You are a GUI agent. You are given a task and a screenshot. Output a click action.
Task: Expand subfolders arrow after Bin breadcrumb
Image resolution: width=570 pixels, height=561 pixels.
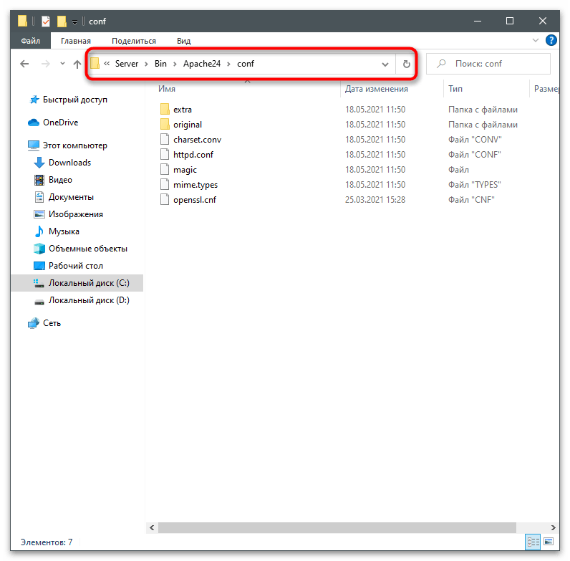click(x=175, y=64)
